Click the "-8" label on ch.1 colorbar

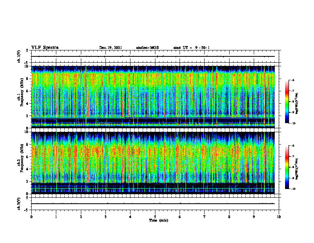pyautogui.click(x=293, y=102)
